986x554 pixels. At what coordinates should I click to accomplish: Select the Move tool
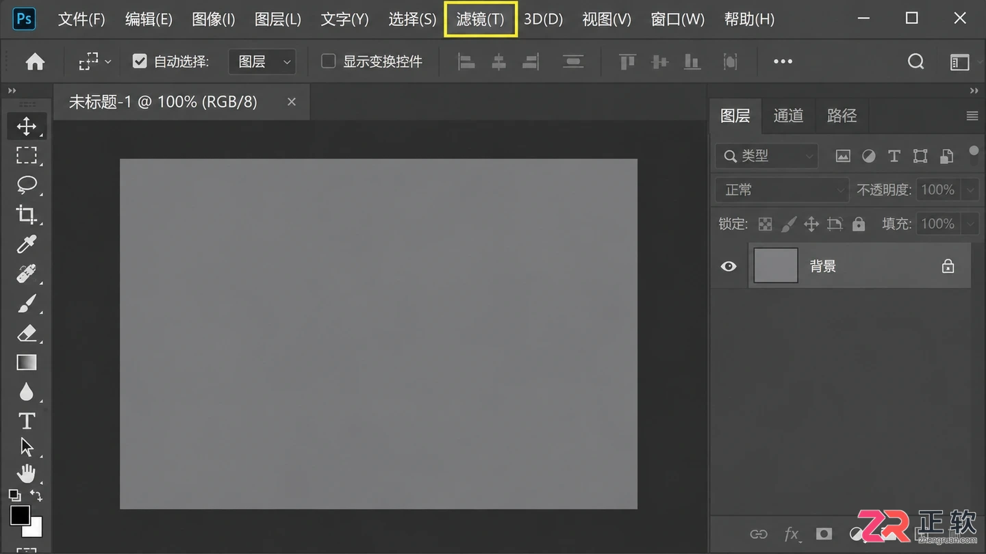point(27,126)
